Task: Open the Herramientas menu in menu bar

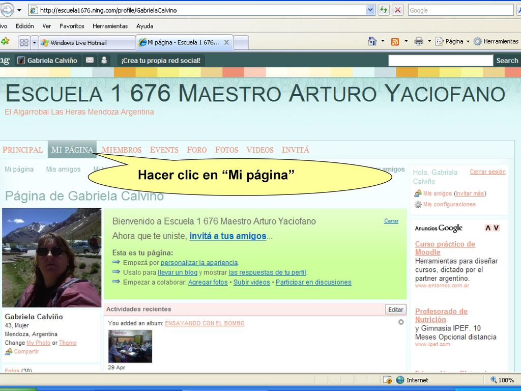Action: [110, 26]
